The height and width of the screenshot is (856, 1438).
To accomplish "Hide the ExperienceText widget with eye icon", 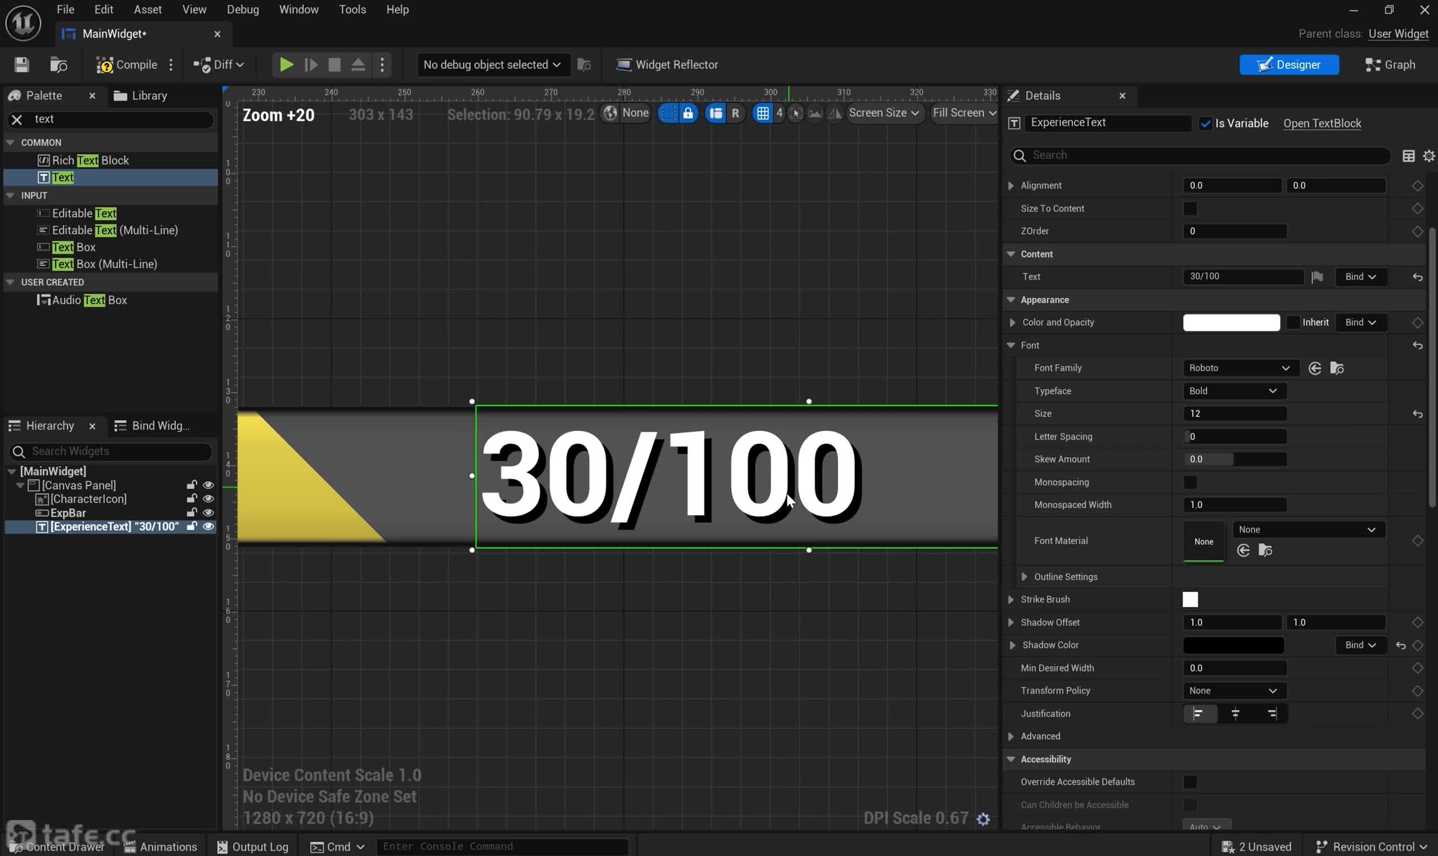I will [208, 527].
